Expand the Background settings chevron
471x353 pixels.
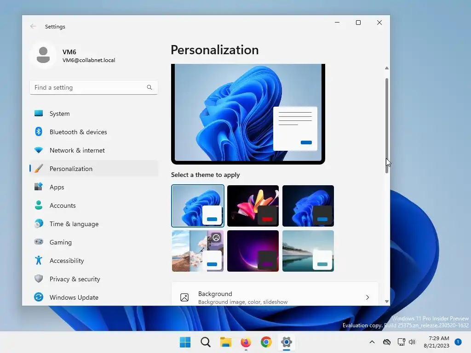coord(368,297)
